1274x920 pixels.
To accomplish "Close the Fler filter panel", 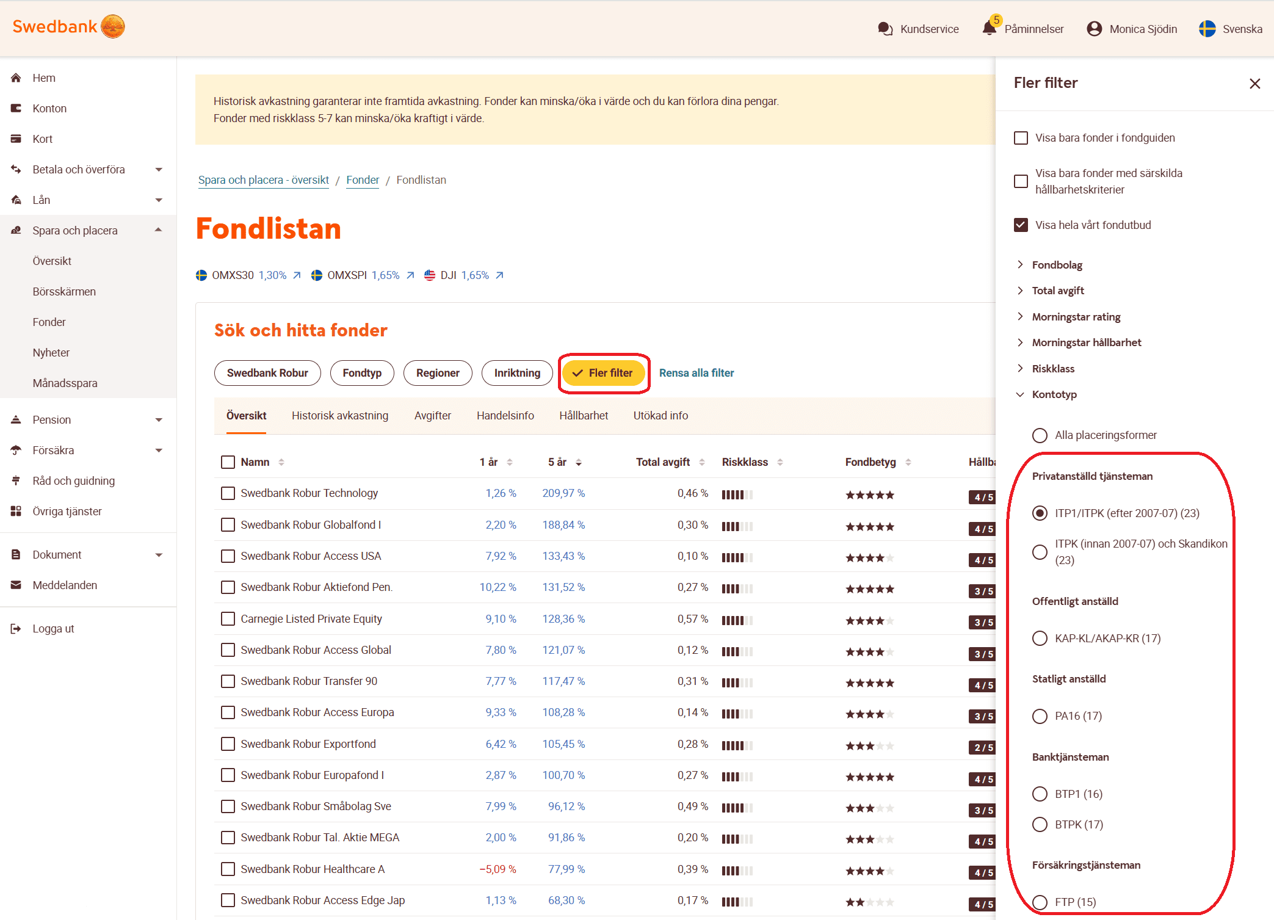I will (x=1254, y=84).
